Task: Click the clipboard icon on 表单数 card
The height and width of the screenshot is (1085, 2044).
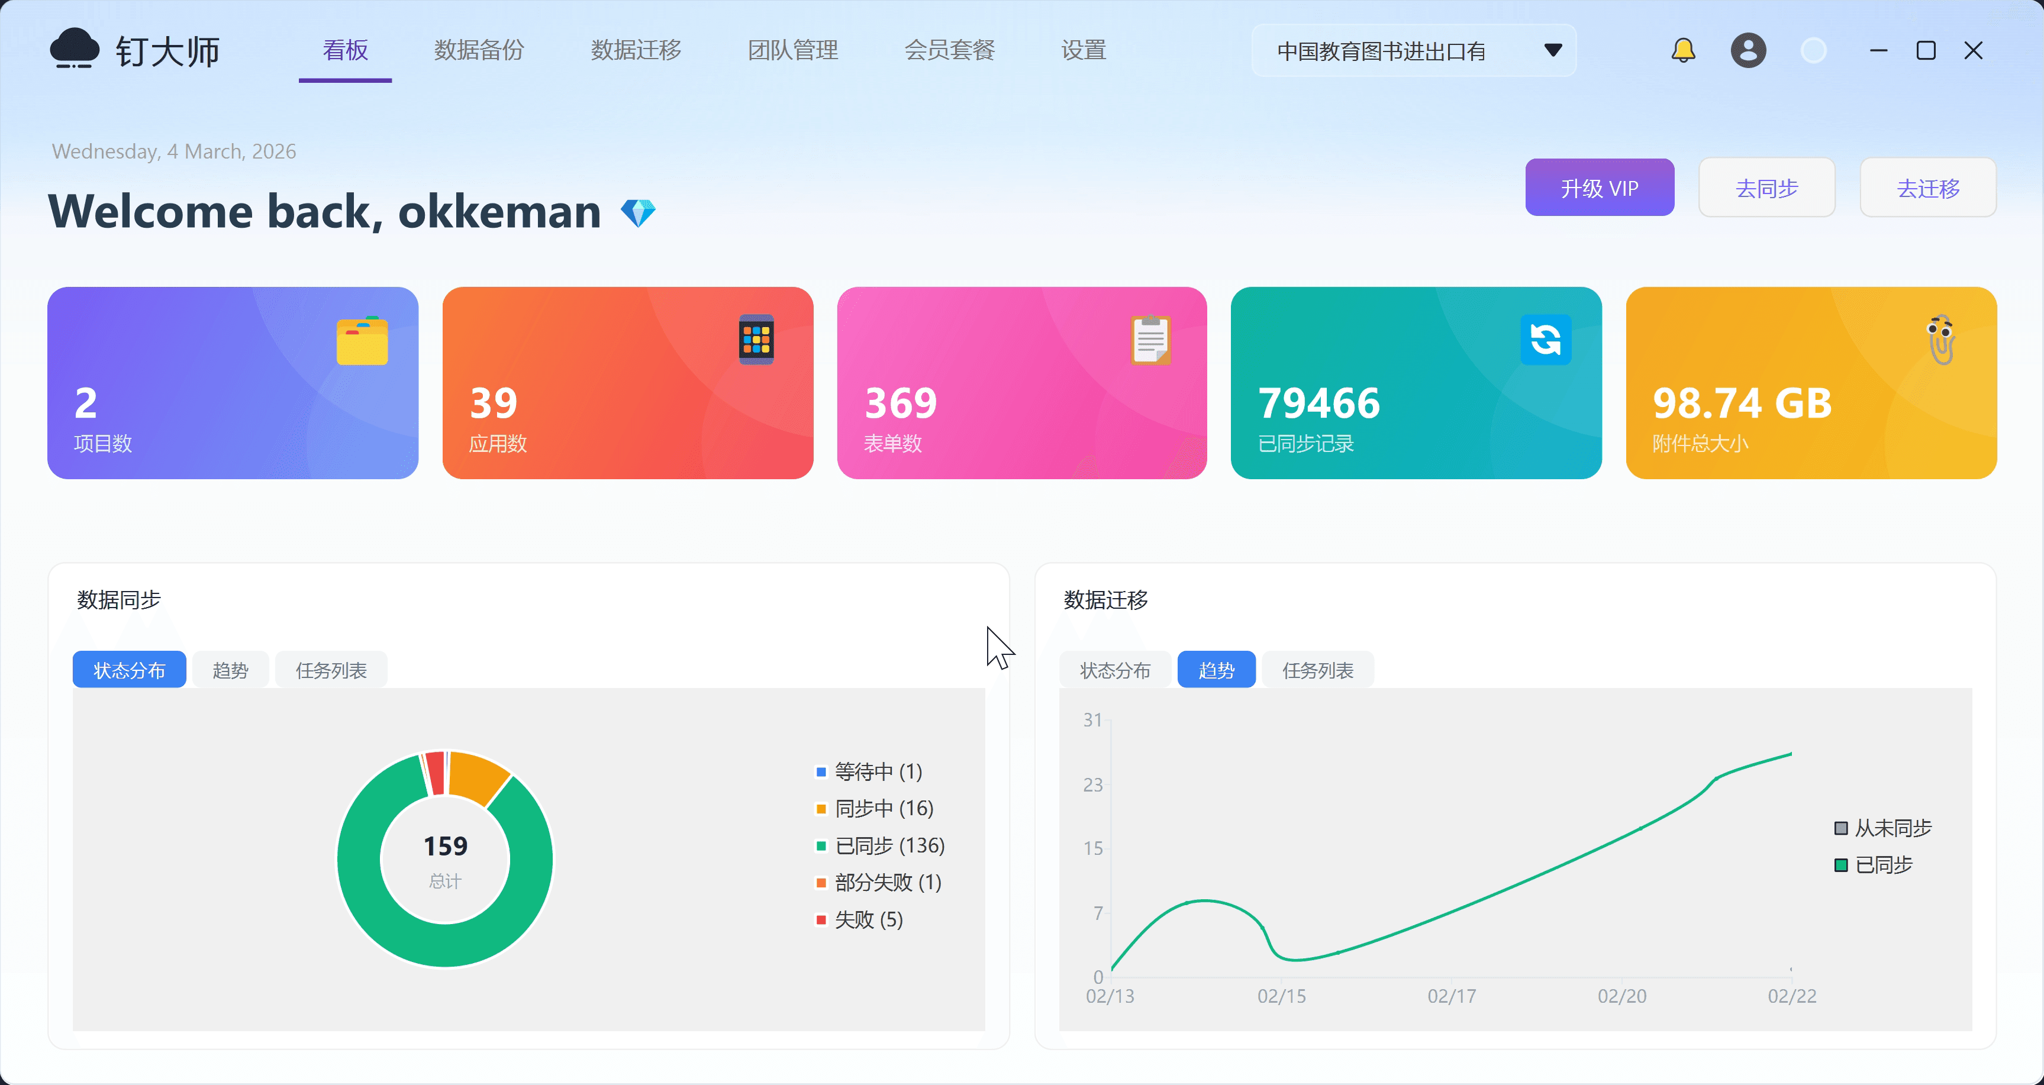Action: pos(1150,340)
